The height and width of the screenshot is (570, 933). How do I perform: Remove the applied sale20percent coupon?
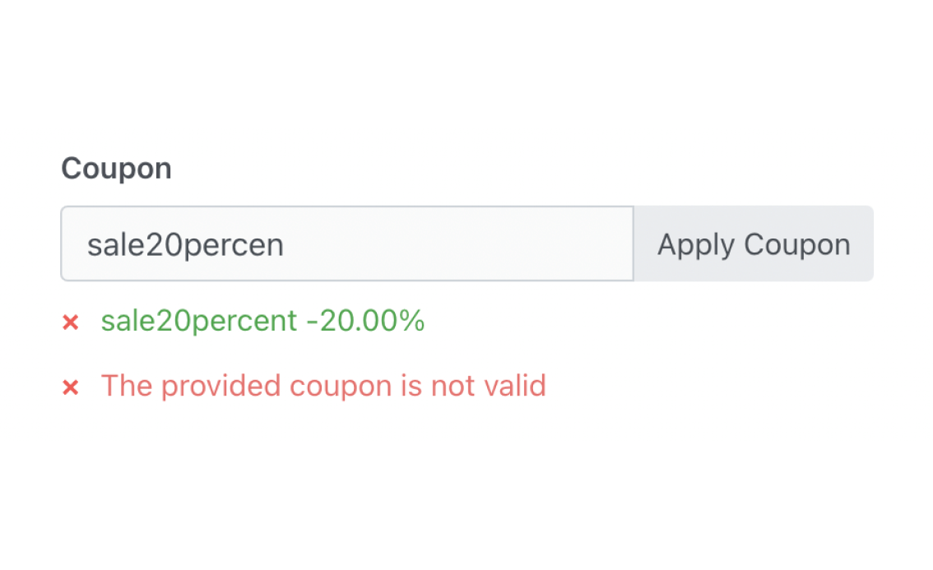pos(71,322)
